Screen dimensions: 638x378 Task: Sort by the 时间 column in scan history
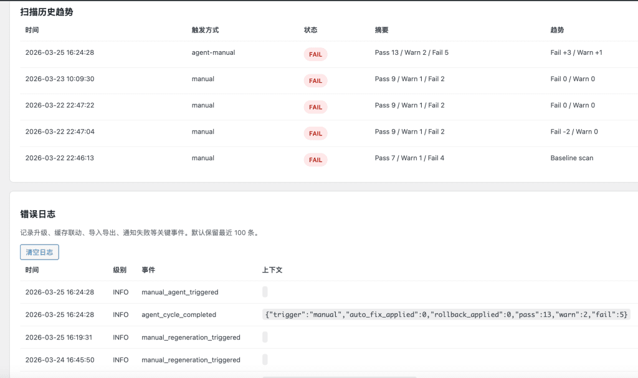[x=32, y=30]
